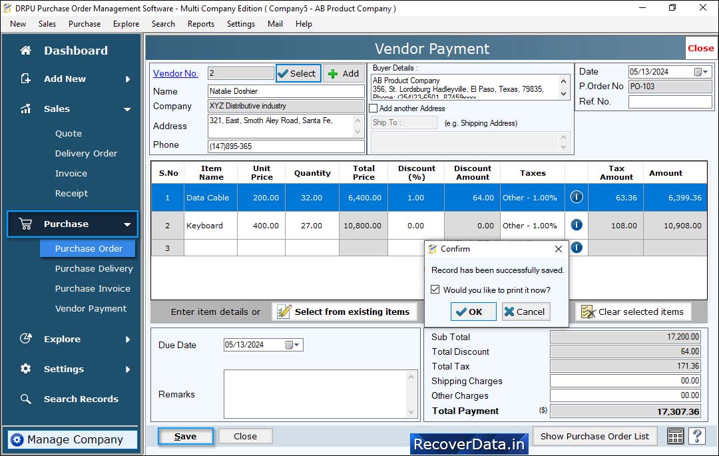Open the Help menu
The image size is (719, 456).
coord(304,24)
